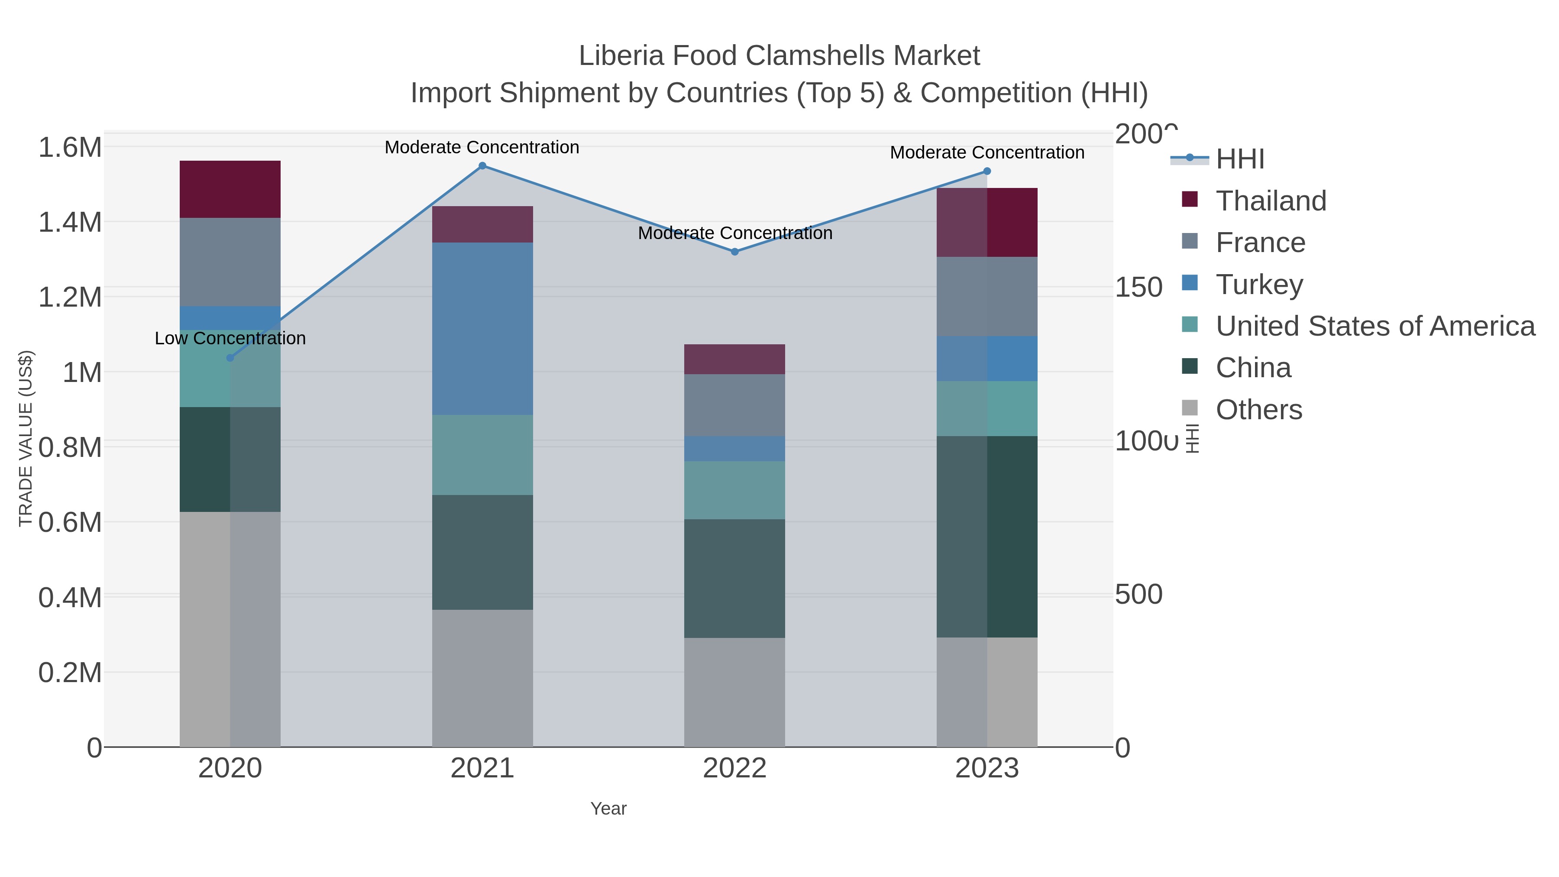Click the Thailand maroon legend swatch
This screenshot has width=1559, height=877.
[x=1190, y=199]
